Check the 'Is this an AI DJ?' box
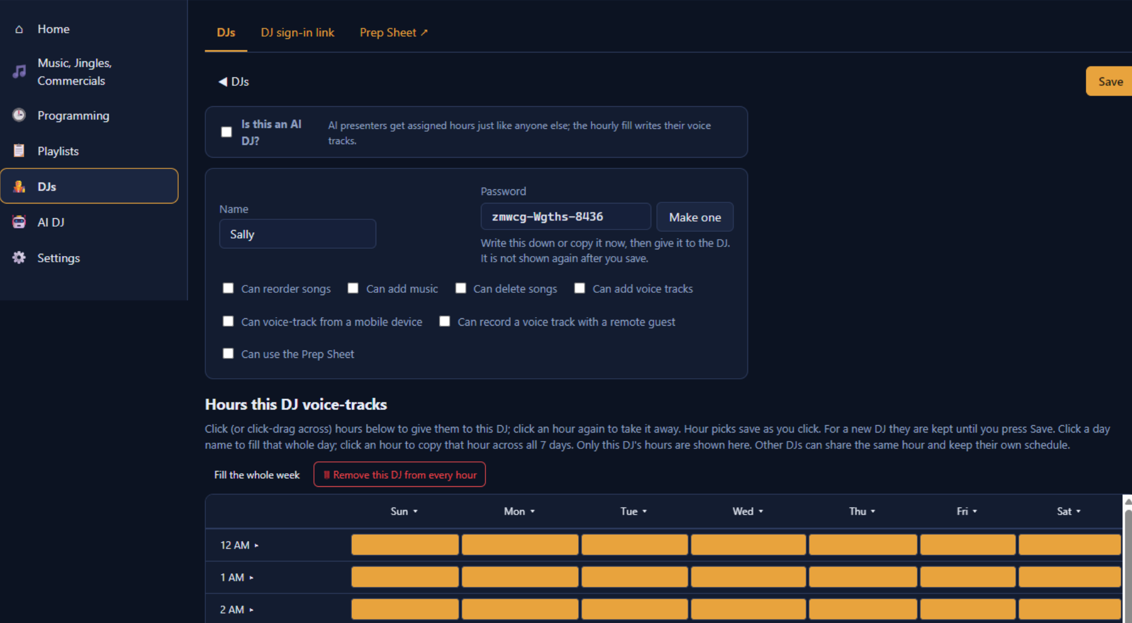The width and height of the screenshot is (1132, 623). [226, 132]
